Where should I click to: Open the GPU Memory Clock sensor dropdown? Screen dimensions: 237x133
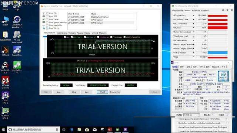193,20
